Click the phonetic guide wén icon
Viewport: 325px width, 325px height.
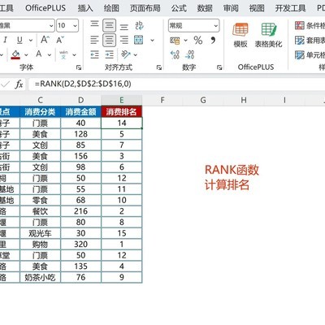[x=63, y=54]
